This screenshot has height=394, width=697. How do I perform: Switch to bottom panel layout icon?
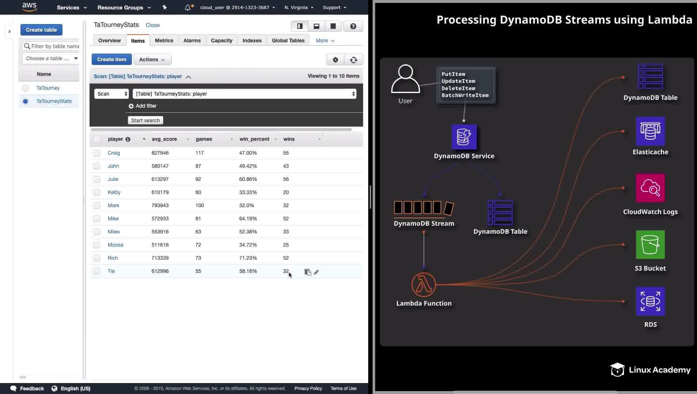tap(316, 26)
